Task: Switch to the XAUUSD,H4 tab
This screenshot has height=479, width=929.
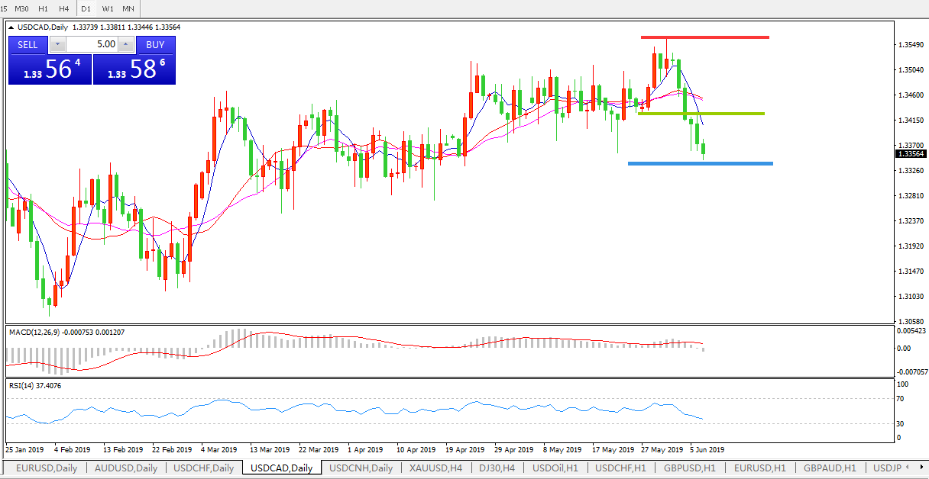Action: pos(435,468)
